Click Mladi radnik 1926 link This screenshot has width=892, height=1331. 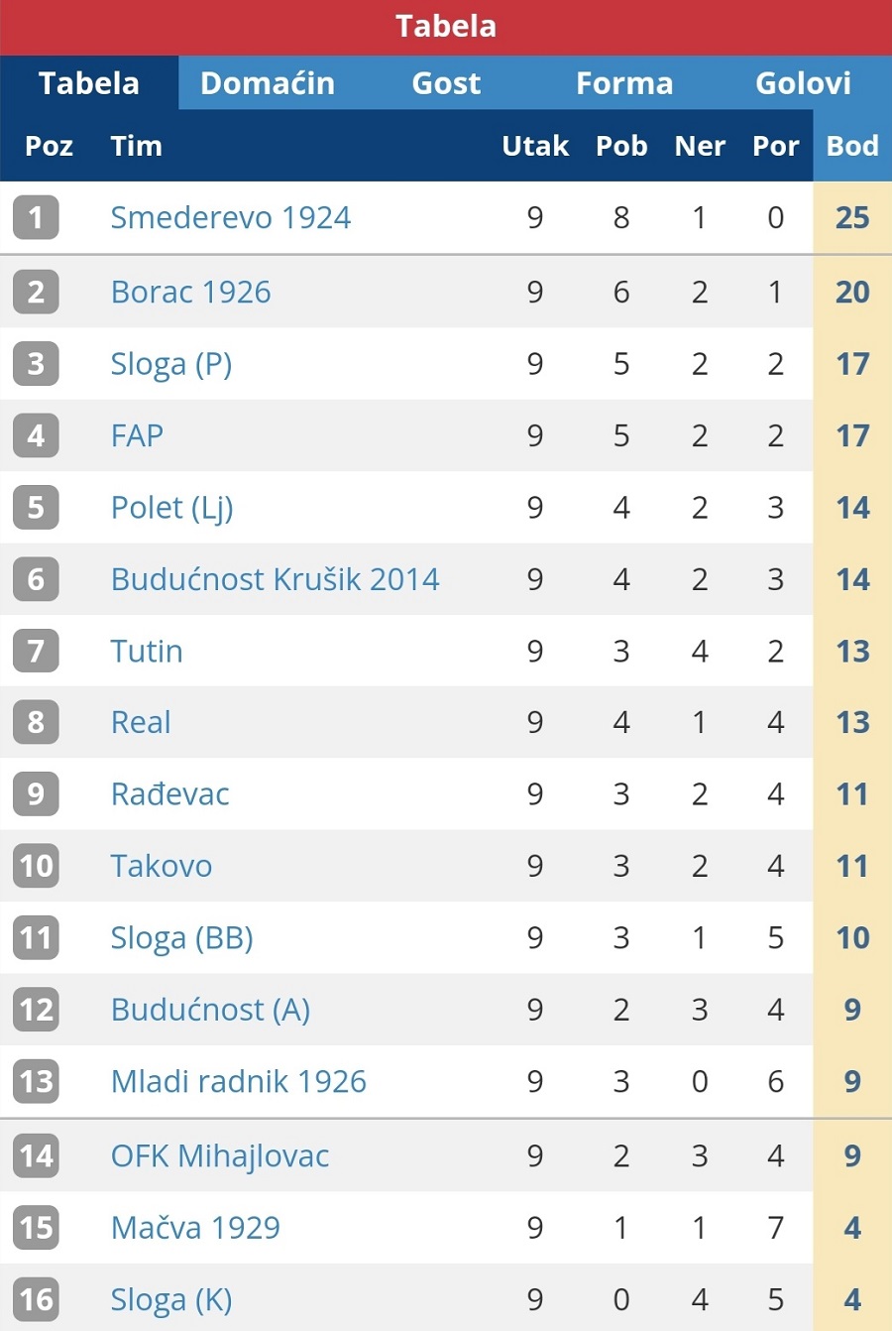click(x=239, y=1081)
